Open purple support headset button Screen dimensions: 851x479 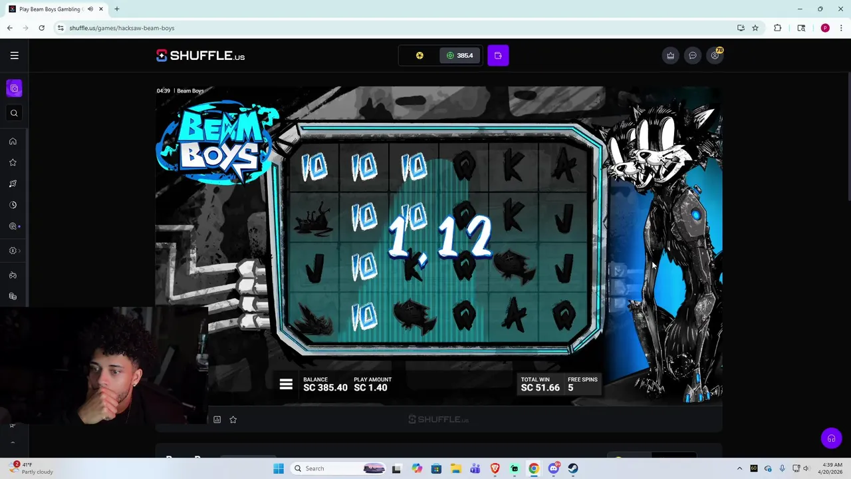(x=831, y=438)
